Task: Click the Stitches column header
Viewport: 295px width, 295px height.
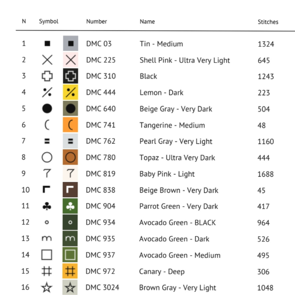Action: [x=268, y=22]
